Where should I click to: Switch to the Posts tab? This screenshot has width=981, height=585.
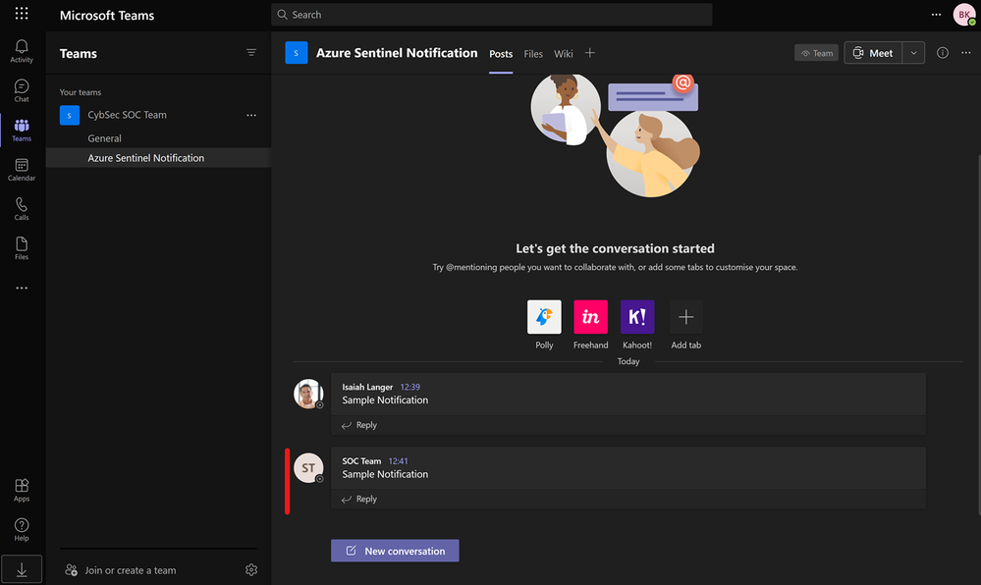[x=501, y=54]
